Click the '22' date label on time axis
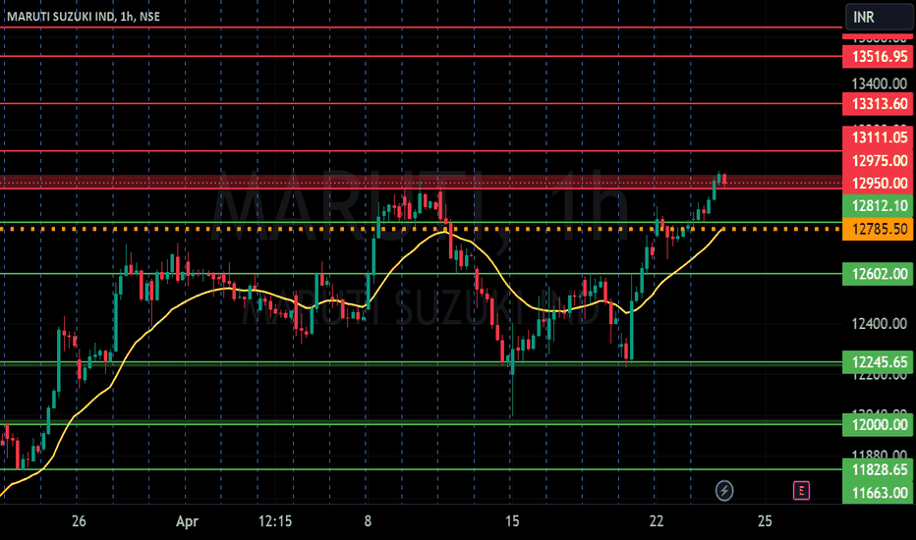916x540 pixels. [x=657, y=520]
